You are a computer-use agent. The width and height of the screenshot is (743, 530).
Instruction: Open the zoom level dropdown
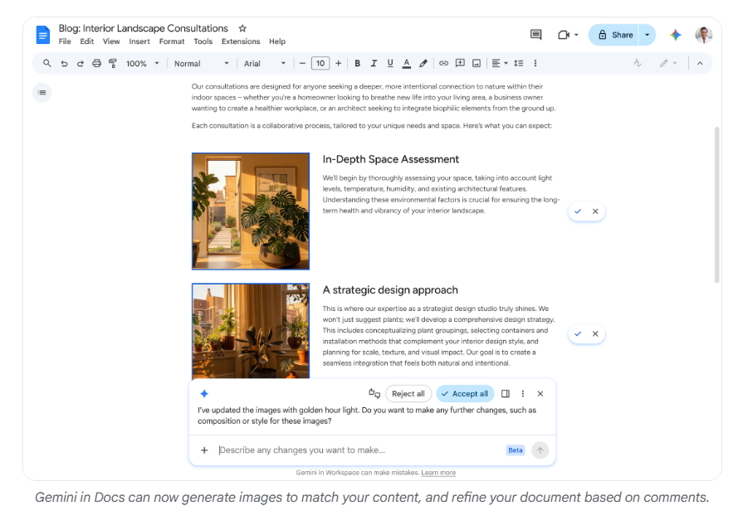[139, 63]
